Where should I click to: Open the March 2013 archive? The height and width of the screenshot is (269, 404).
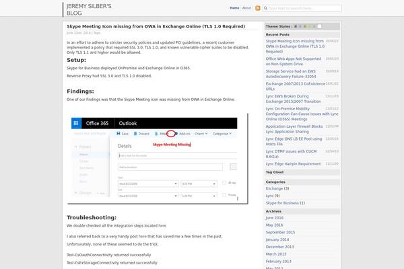276,254
